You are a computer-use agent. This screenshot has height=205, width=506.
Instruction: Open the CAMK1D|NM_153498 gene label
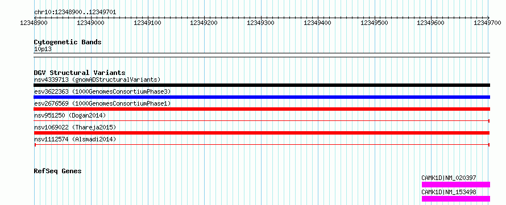point(449,192)
